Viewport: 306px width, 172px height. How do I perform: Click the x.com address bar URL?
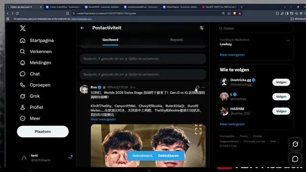pos(106,13)
